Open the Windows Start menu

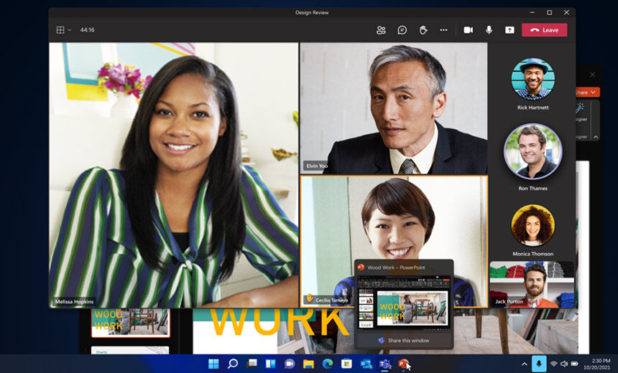213,364
